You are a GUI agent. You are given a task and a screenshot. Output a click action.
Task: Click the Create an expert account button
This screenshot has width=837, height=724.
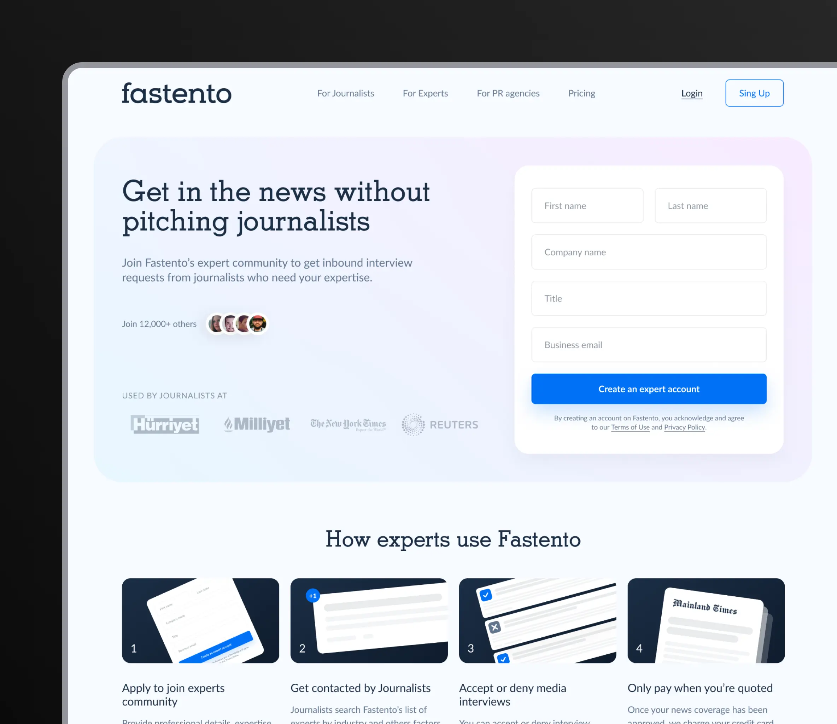(648, 389)
